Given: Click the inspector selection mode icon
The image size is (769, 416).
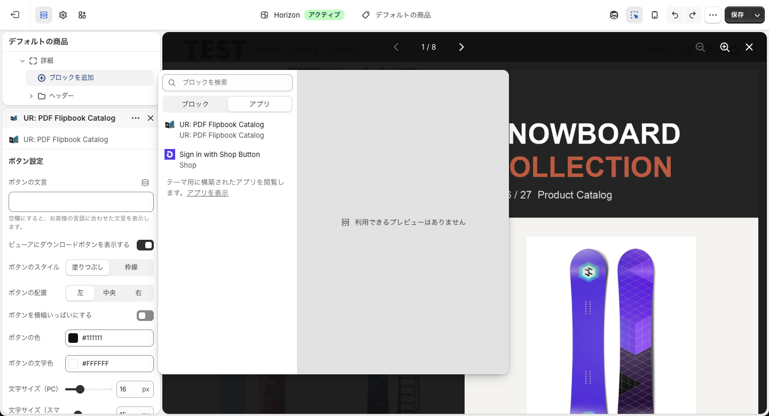Looking at the screenshot, I should [x=634, y=15].
